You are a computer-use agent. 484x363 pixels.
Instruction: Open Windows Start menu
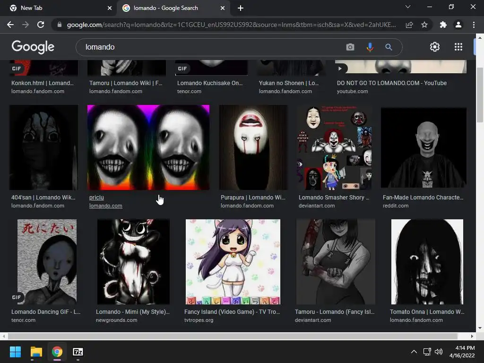point(15,352)
